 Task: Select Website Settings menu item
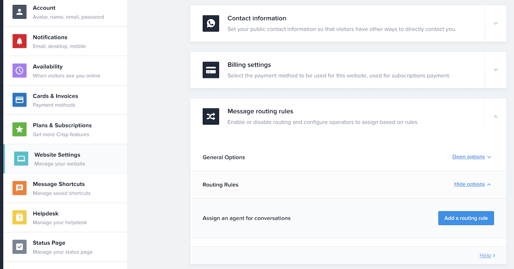65,158
